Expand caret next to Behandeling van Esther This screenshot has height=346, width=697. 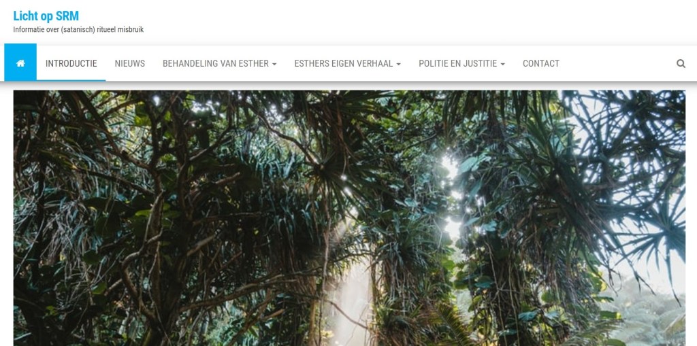(x=274, y=65)
